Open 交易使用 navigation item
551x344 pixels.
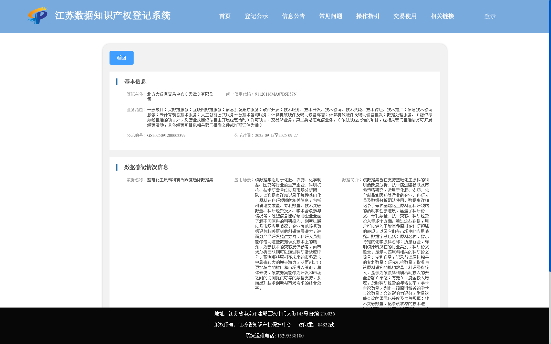coord(405,16)
